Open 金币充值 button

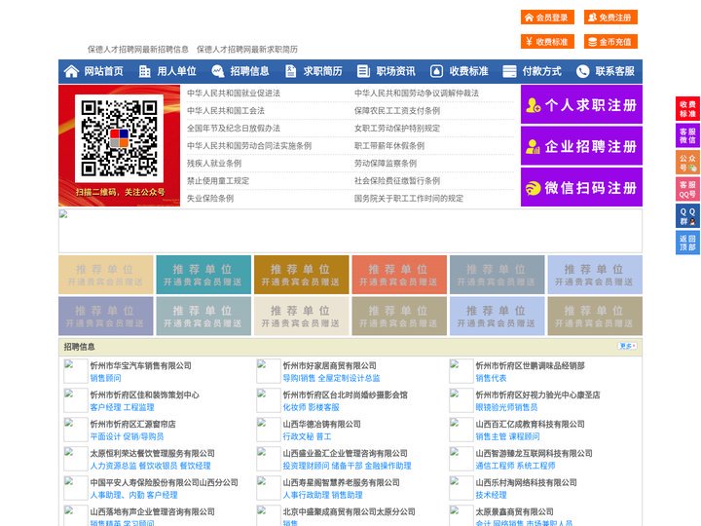[x=610, y=42]
